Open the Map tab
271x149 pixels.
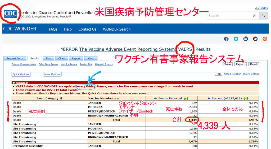(x=49, y=58)
